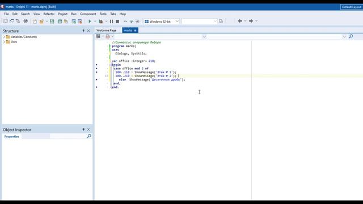Toggle Form/Unit view toolbar icon

tap(18, 22)
